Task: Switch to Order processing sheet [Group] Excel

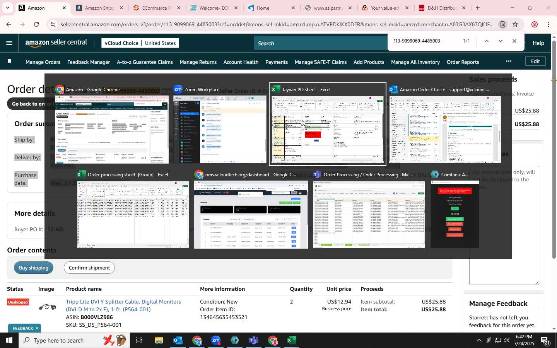Action: 133,210
